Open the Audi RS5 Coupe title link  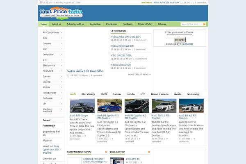[79, 115]
